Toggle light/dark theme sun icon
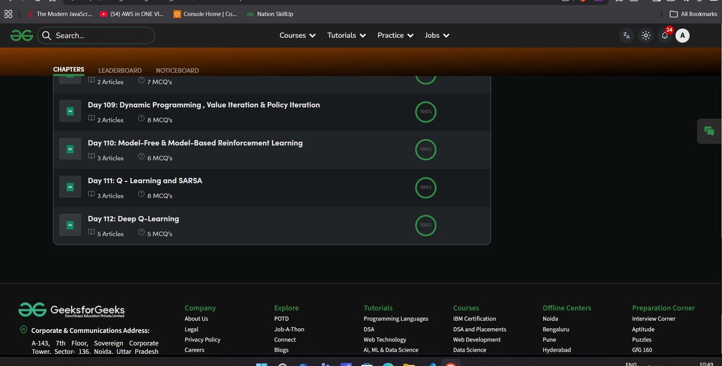The height and width of the screenshot is (366, 722). pos(646,35)
